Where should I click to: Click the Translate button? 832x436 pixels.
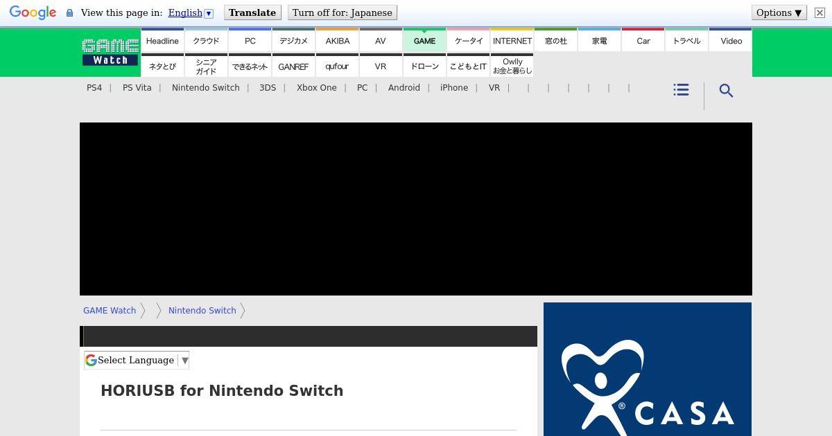[252, 12]
